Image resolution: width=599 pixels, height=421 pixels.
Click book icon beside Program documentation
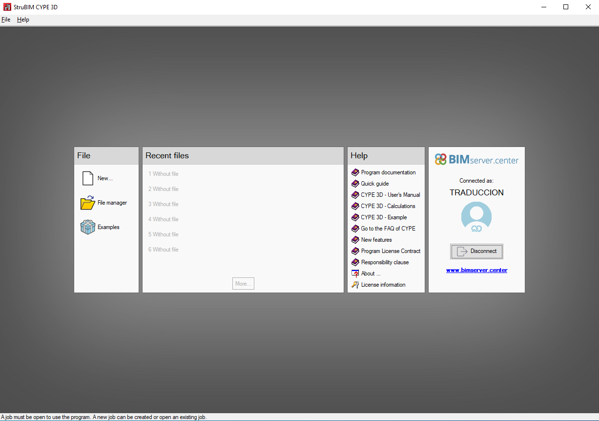[x=355, y=172]
